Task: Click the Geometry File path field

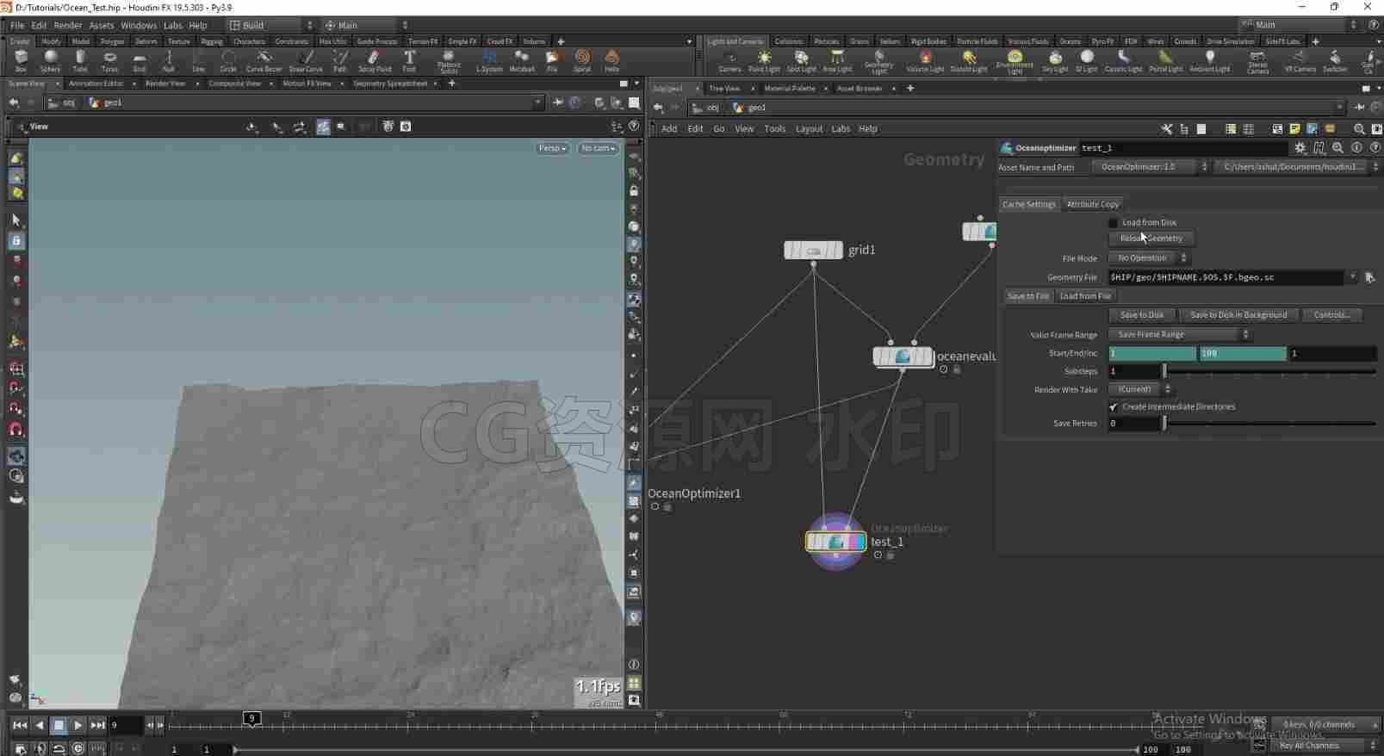Action: coord(1226,277)
